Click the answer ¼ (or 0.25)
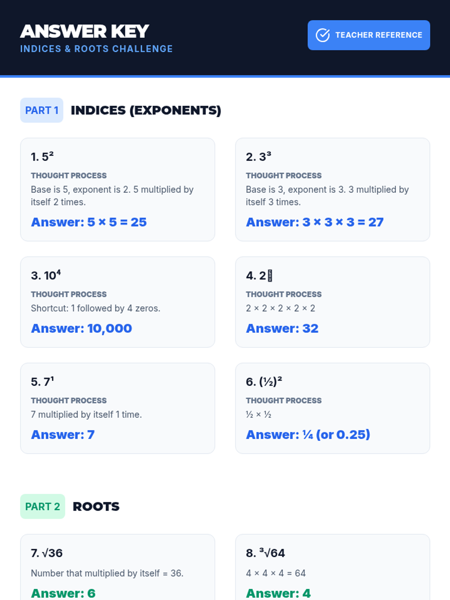The width and height of the screenshot is (450, 600). (308, 435)
